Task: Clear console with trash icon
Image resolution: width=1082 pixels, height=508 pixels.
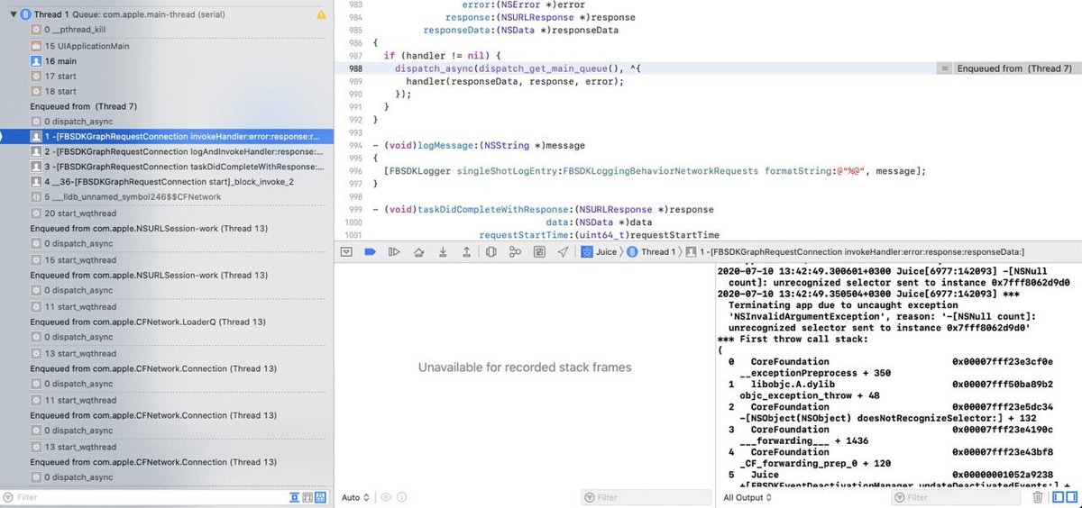Action: tap(1038, 497)
